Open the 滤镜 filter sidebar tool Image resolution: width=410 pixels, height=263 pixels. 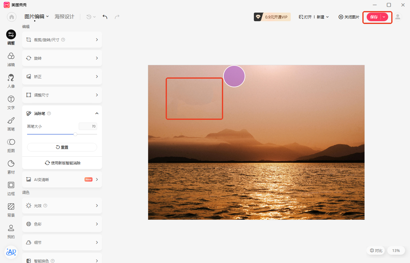[x=11, y=59]
